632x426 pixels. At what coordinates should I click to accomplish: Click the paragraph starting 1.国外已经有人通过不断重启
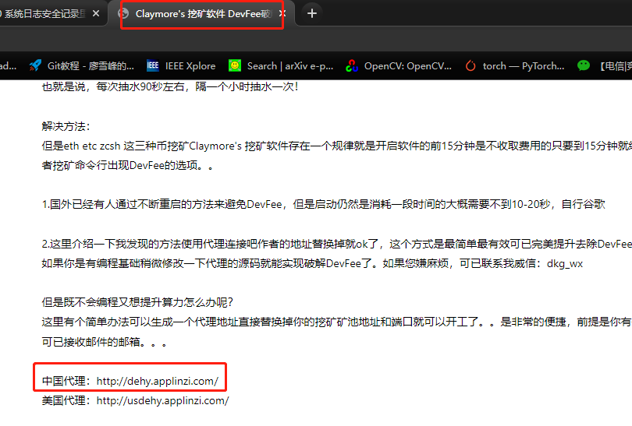point(323,204)
